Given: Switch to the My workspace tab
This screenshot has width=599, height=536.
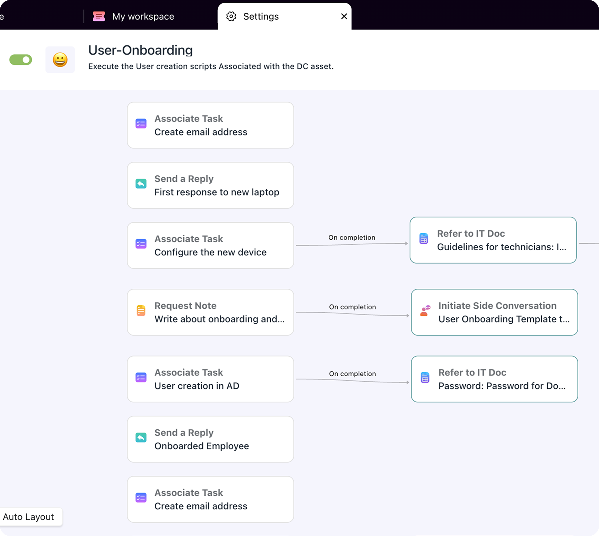Looking at the screenshot, I should pos(143,16).
